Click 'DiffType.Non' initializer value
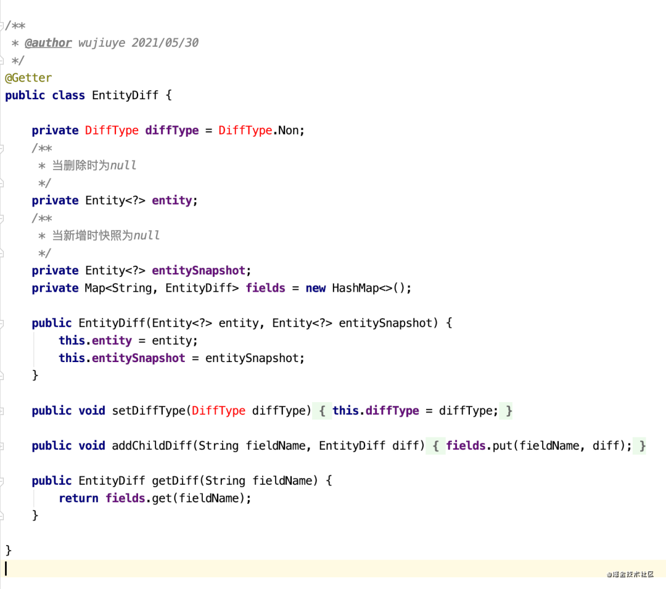This screenshot has width=666, height=589. click(258, 130)
